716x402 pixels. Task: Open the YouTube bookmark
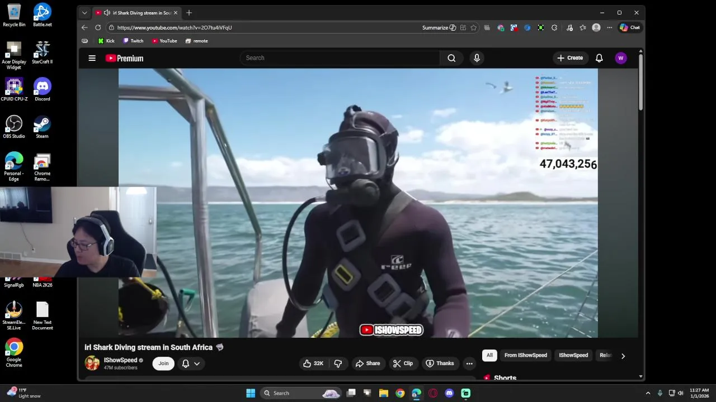[x=164, y=41]
